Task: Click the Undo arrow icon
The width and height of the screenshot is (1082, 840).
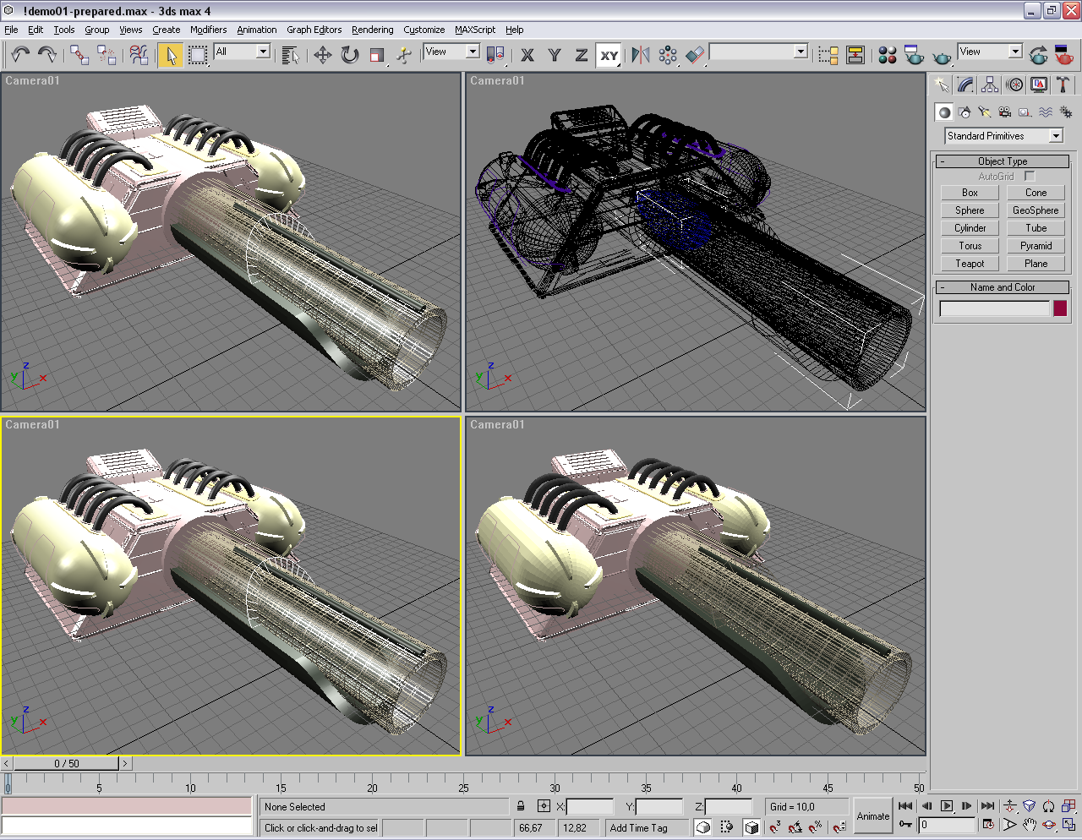Action: click(19, 55)
